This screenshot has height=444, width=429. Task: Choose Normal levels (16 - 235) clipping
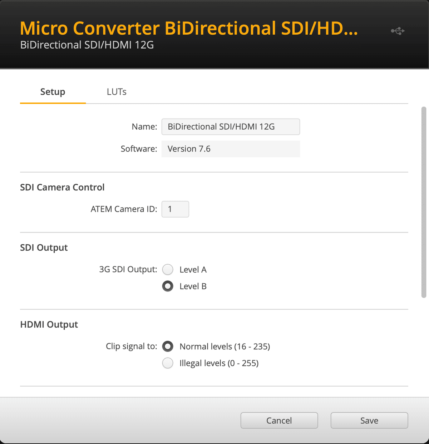(168, 346)
